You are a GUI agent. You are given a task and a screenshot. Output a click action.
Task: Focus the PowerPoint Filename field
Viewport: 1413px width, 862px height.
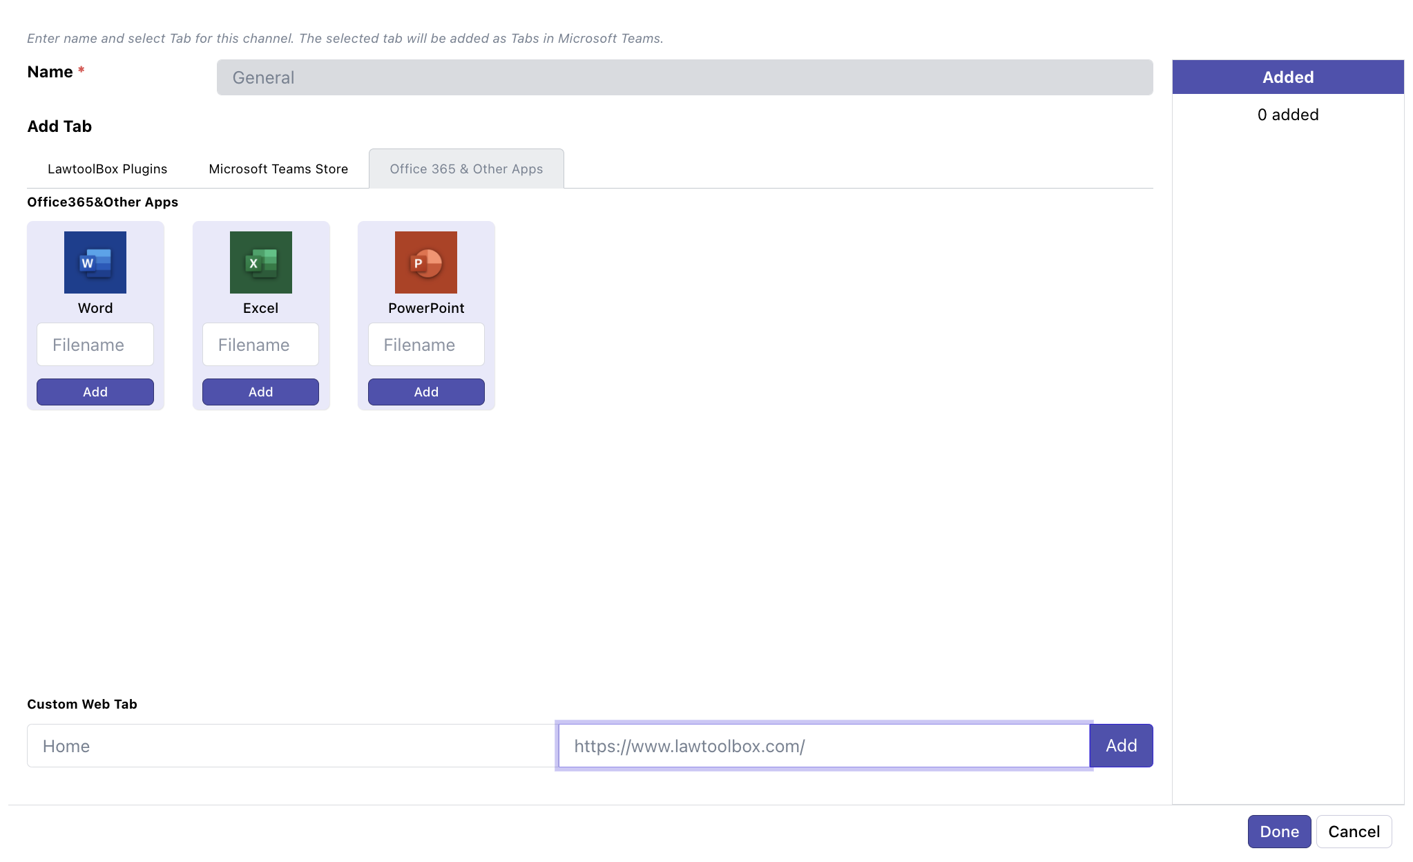click(x=426, y=345)
